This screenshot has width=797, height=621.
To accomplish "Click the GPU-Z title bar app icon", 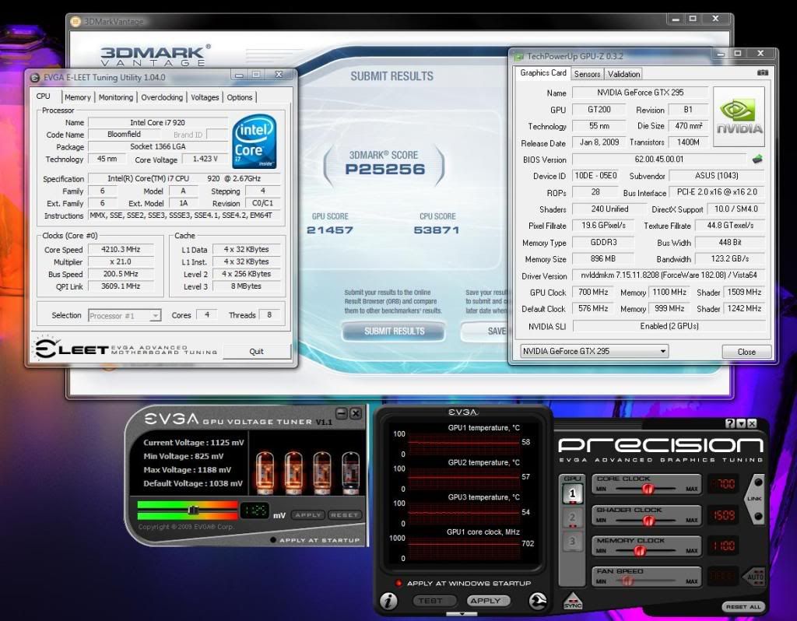I will (519, 56).
